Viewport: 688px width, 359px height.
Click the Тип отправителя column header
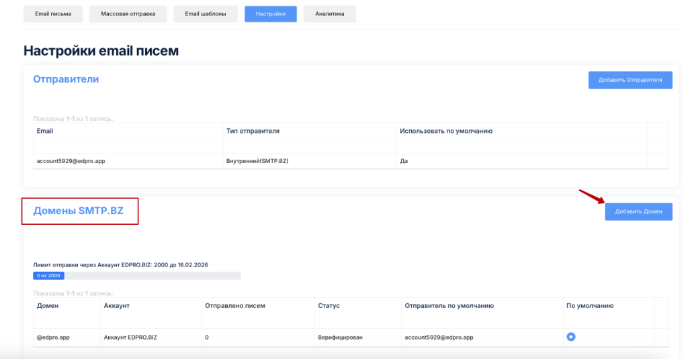tap(253, 131)
